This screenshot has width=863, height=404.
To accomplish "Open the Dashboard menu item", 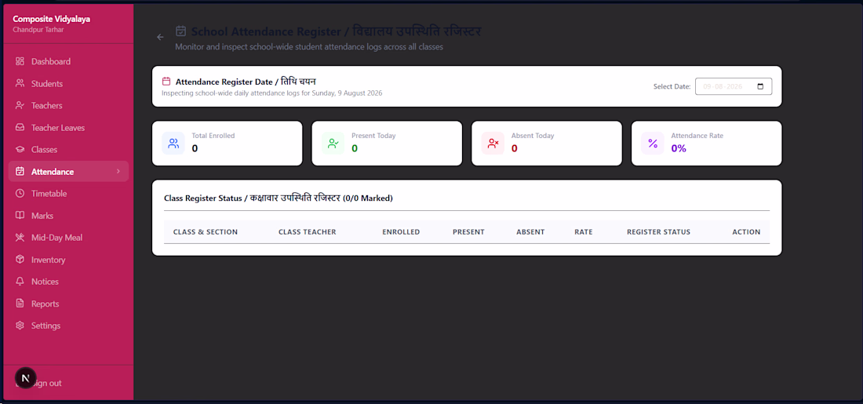I will click(68, 62).
